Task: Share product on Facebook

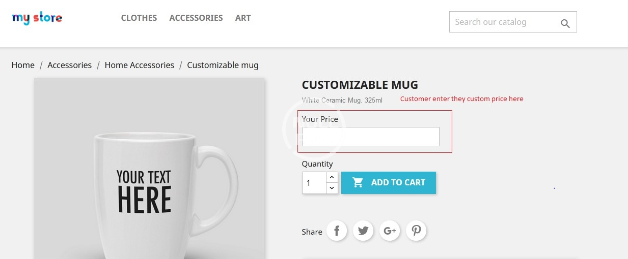Action: (x=337, y=231)
